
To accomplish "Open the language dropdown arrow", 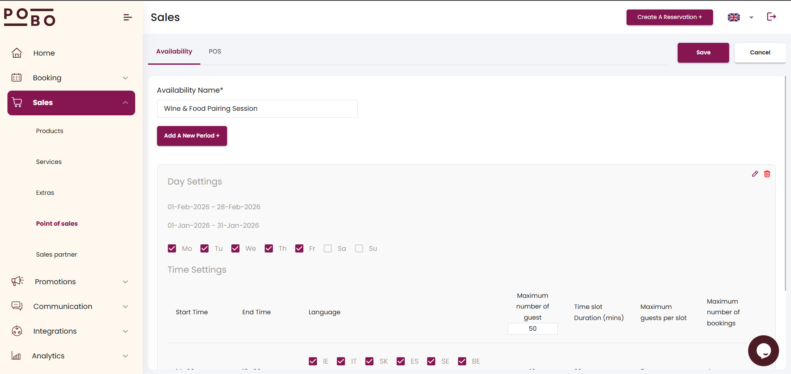I will [x=751, y=17].
